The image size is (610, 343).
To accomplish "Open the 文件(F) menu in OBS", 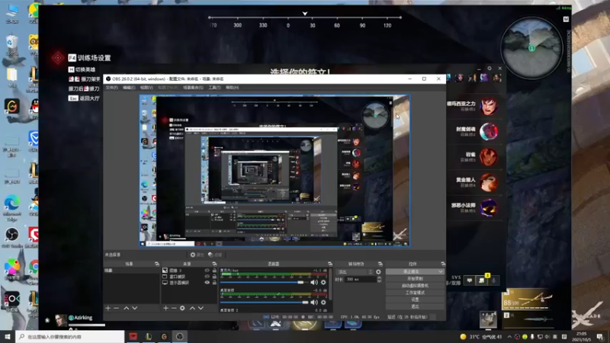I will tap(111, 88).
